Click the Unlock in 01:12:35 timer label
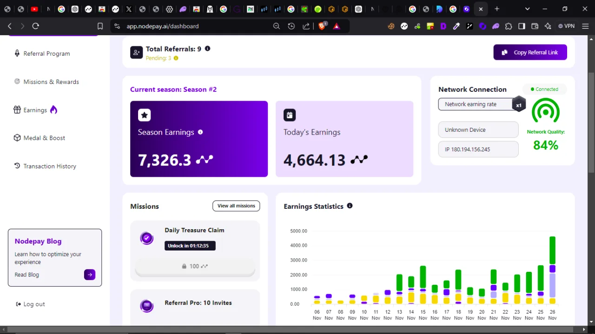The height and width of the screenshot is (334, 595). (190, 246)
